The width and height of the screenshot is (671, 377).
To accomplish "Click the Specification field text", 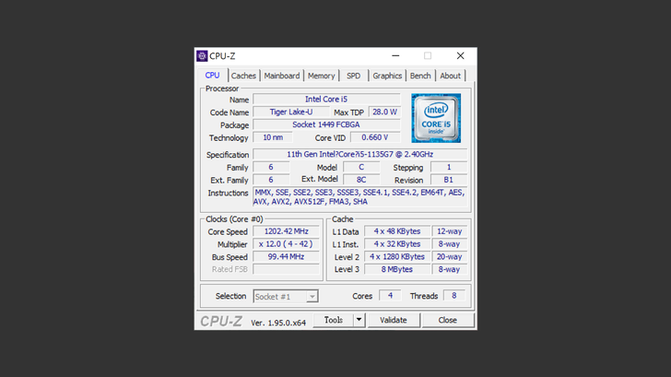I will click(x=359, y=155).
